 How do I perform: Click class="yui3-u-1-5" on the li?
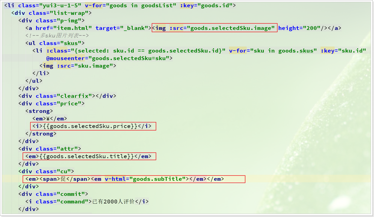[x=50, y=6]
